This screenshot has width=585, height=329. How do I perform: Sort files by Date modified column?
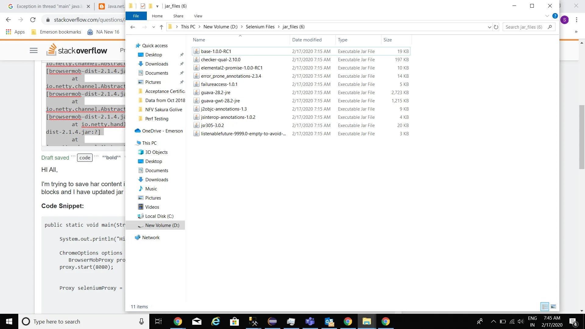click(x=307, y=40)
